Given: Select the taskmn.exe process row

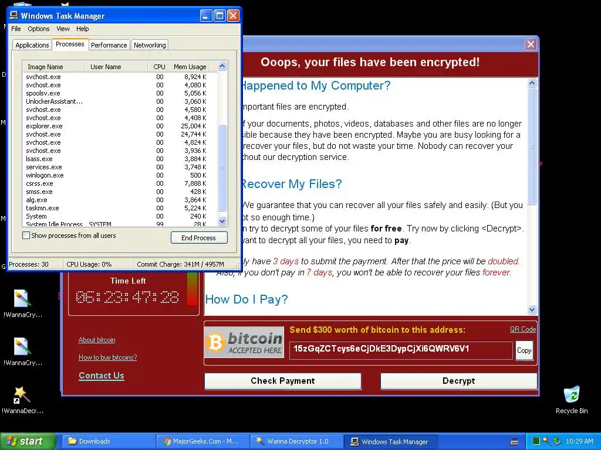Looking at the screenshot, I should tap(120, 208).
